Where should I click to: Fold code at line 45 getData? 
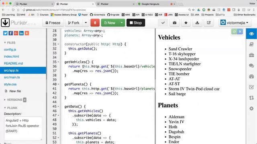click(x=58, y=106)
